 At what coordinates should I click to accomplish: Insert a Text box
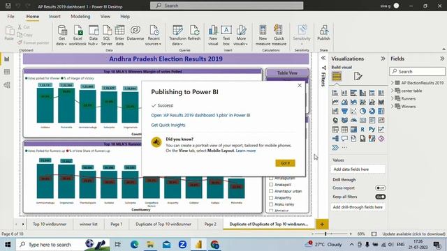tap(226, 35)
